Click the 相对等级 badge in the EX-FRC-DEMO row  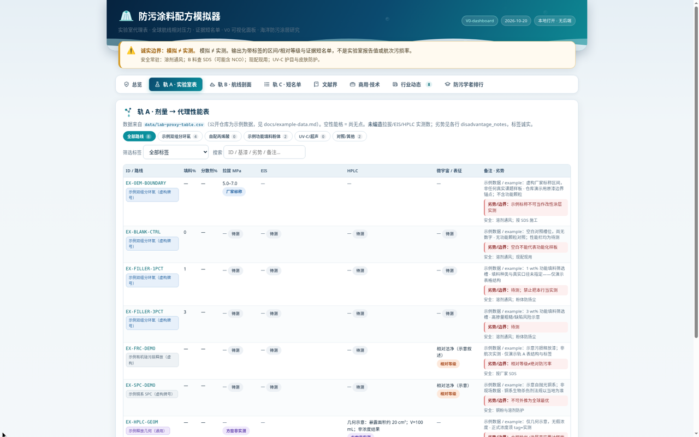coord(448,364)
